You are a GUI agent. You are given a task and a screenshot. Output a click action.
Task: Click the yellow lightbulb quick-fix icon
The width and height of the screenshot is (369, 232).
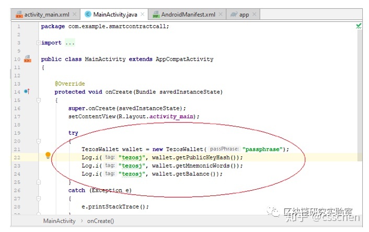click(x=48, y=156)
